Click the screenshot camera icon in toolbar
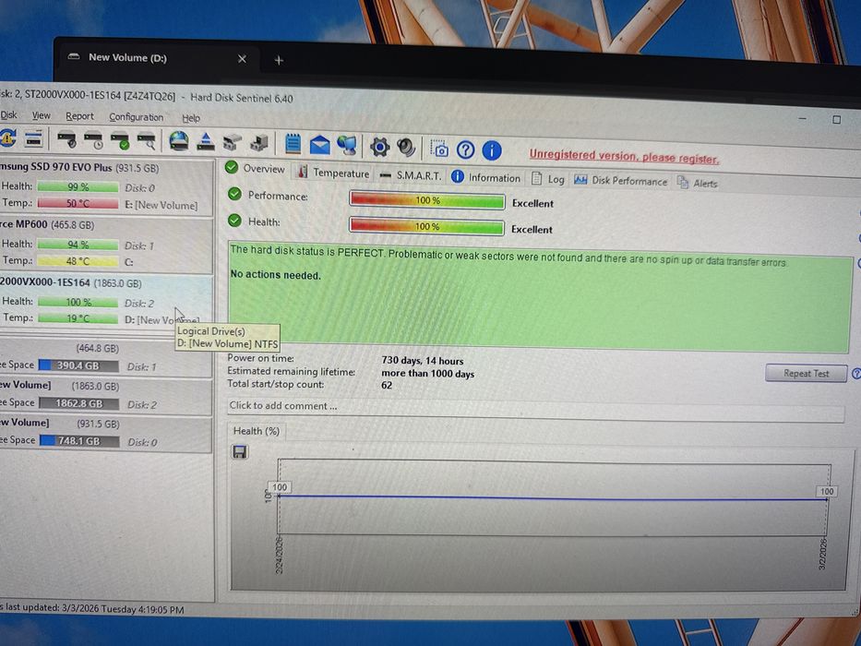This screenshot has height=646, width=861. click(439, 149)
